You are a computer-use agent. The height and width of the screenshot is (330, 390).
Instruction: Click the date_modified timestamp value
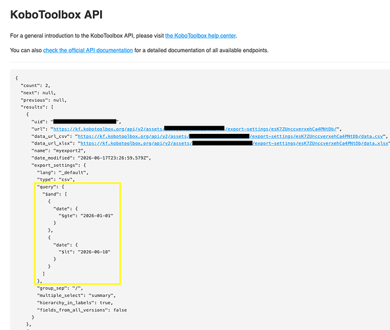[x=113, y=158]
